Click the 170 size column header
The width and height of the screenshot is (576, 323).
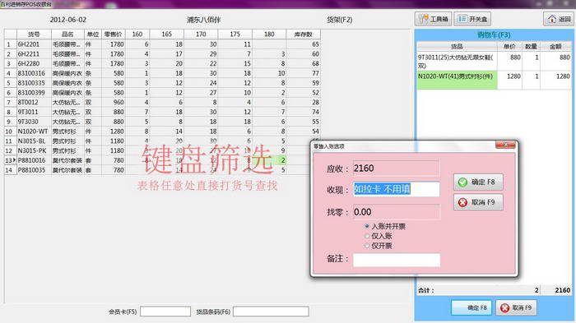click(201, 35)
